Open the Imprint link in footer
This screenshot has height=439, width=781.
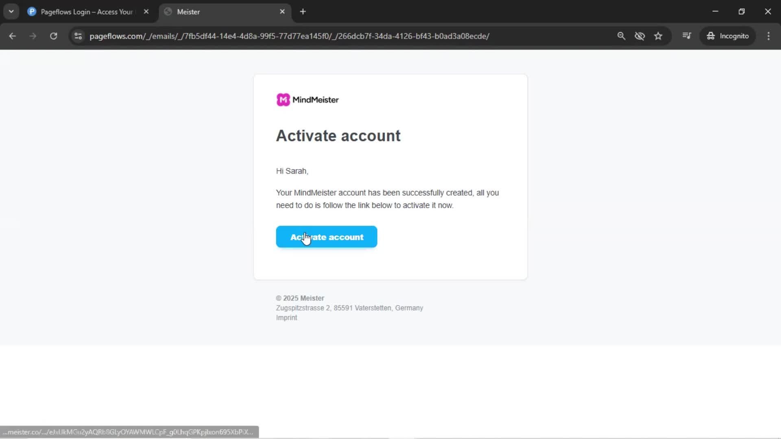click(x=286, y=317)
